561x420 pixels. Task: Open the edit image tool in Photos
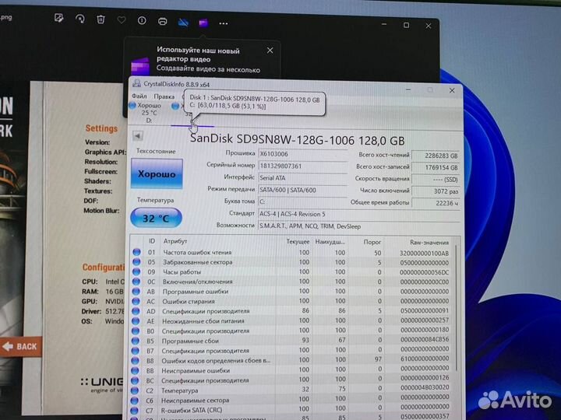59,18
